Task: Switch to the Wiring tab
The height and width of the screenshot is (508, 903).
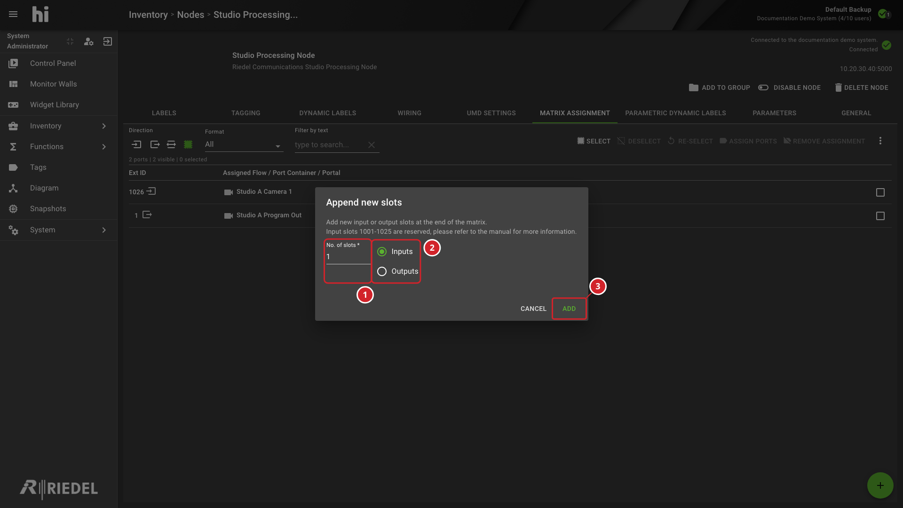Action: 410,113
